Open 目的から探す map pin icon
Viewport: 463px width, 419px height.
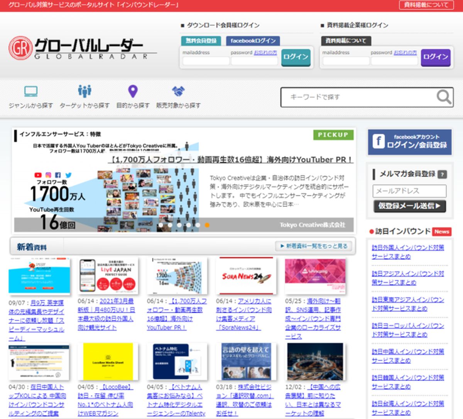pos(133,91)
